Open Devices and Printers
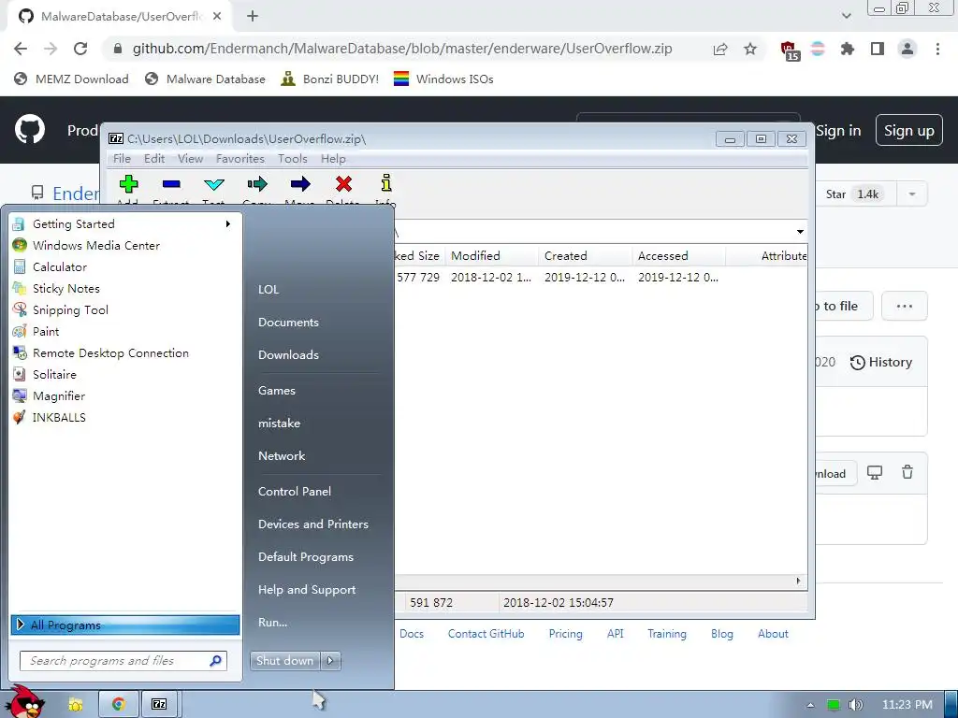The width and height of the screenshot is (958, 718). (x=312, y=524)
